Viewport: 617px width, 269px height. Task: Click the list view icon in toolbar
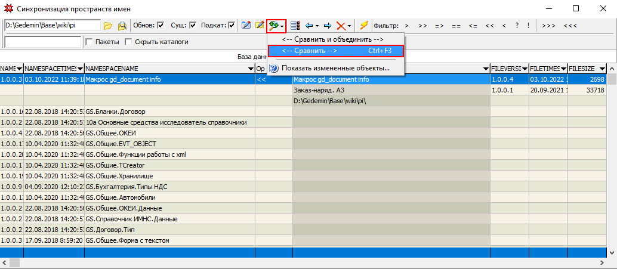295,26
